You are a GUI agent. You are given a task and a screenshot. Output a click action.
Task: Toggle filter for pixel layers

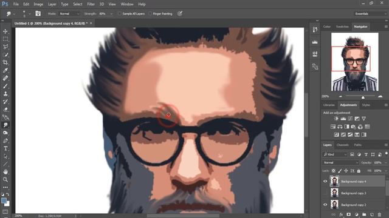click(353, 154)
